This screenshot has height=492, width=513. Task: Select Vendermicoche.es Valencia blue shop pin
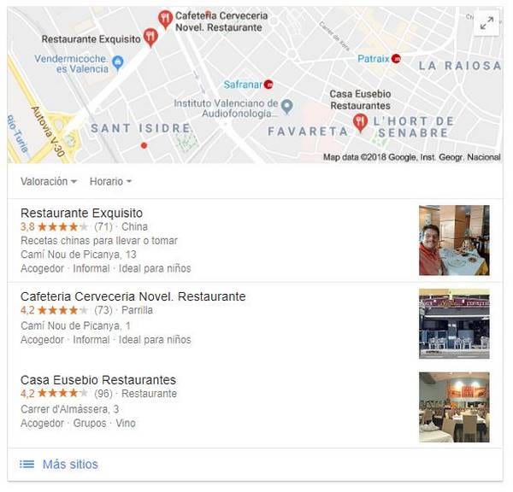click(118, 62)
